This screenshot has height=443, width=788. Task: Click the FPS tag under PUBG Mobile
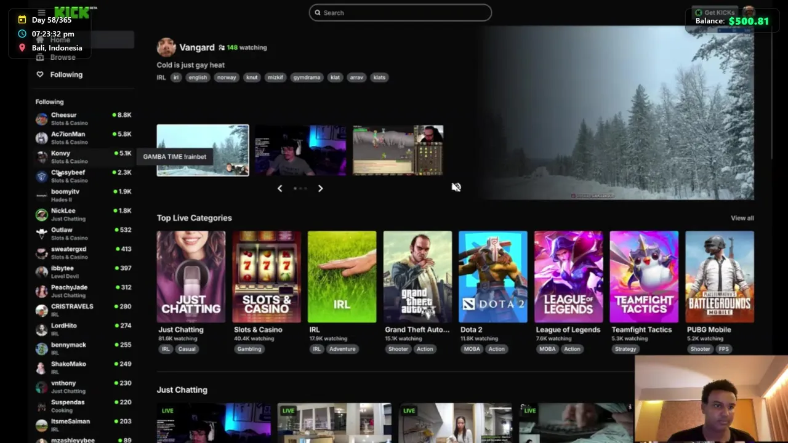click(723, 349)
